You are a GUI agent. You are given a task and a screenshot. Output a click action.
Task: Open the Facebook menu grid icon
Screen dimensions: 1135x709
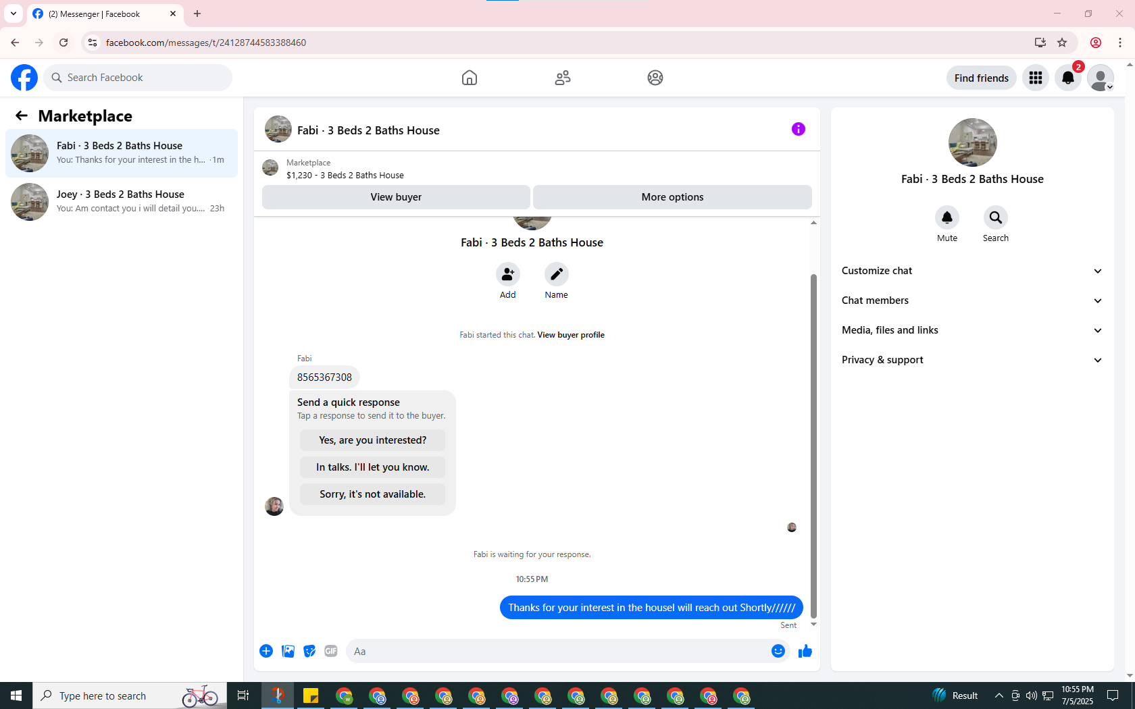pos(1036,78)
